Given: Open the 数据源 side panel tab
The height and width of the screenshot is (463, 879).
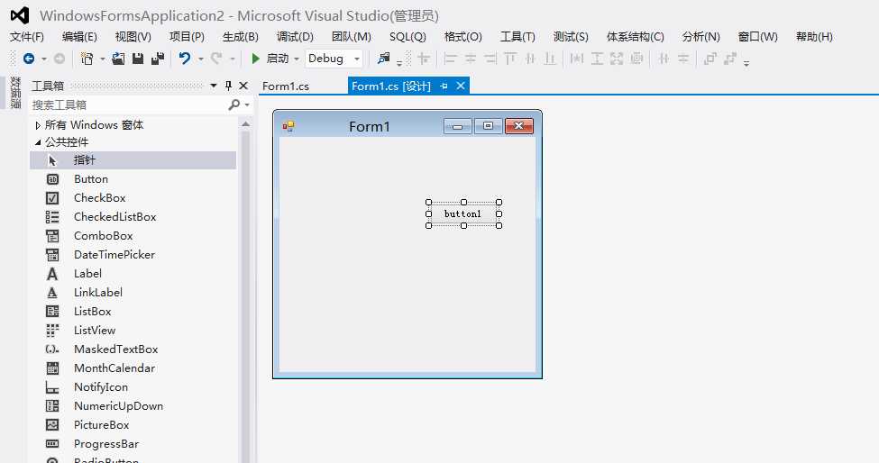Looking at the screenshot, I should 15,93.
